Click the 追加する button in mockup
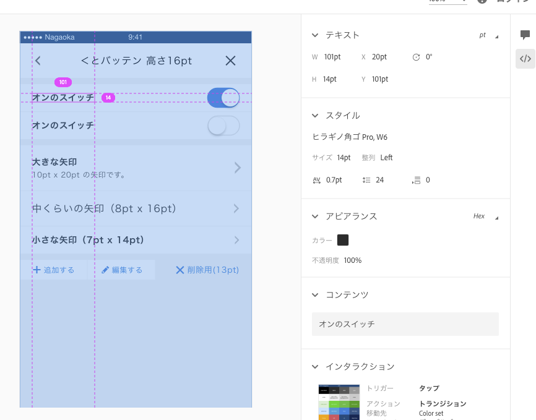Image resolution: width=536 pixels, height=420 pixels. 54,270
